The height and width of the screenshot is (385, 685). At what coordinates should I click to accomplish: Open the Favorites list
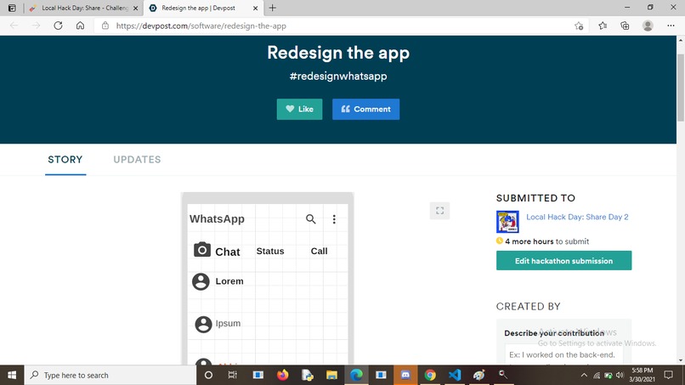(603, 25)
